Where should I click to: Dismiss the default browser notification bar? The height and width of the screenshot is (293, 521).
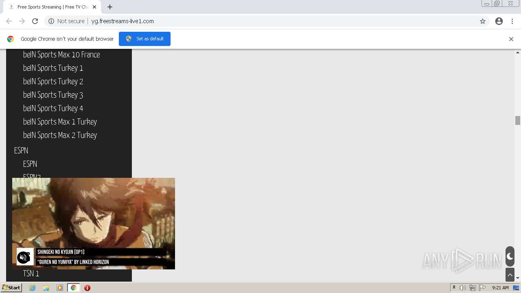pos(511,39)
